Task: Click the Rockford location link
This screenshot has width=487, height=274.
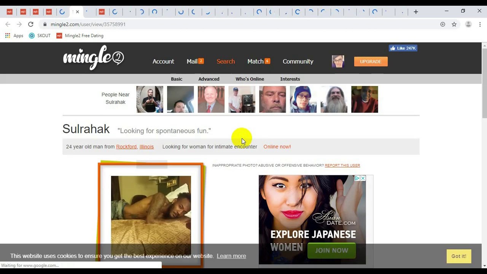Action: (126, 147)
